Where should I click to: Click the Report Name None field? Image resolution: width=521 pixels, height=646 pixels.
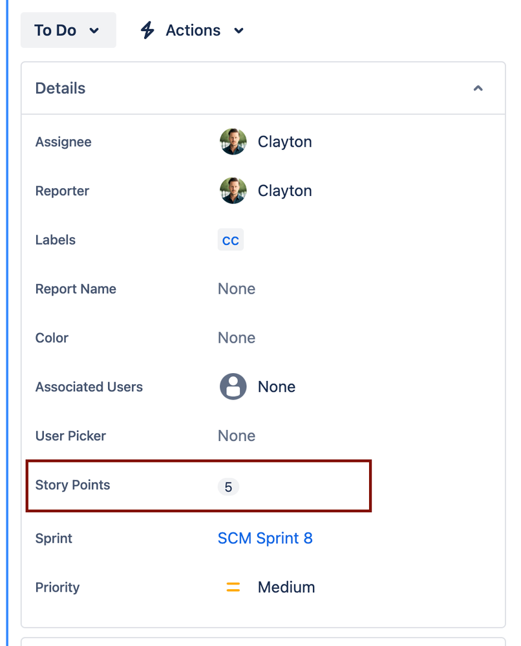237,289
